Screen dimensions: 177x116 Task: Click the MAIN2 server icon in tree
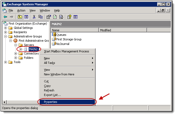26,49
